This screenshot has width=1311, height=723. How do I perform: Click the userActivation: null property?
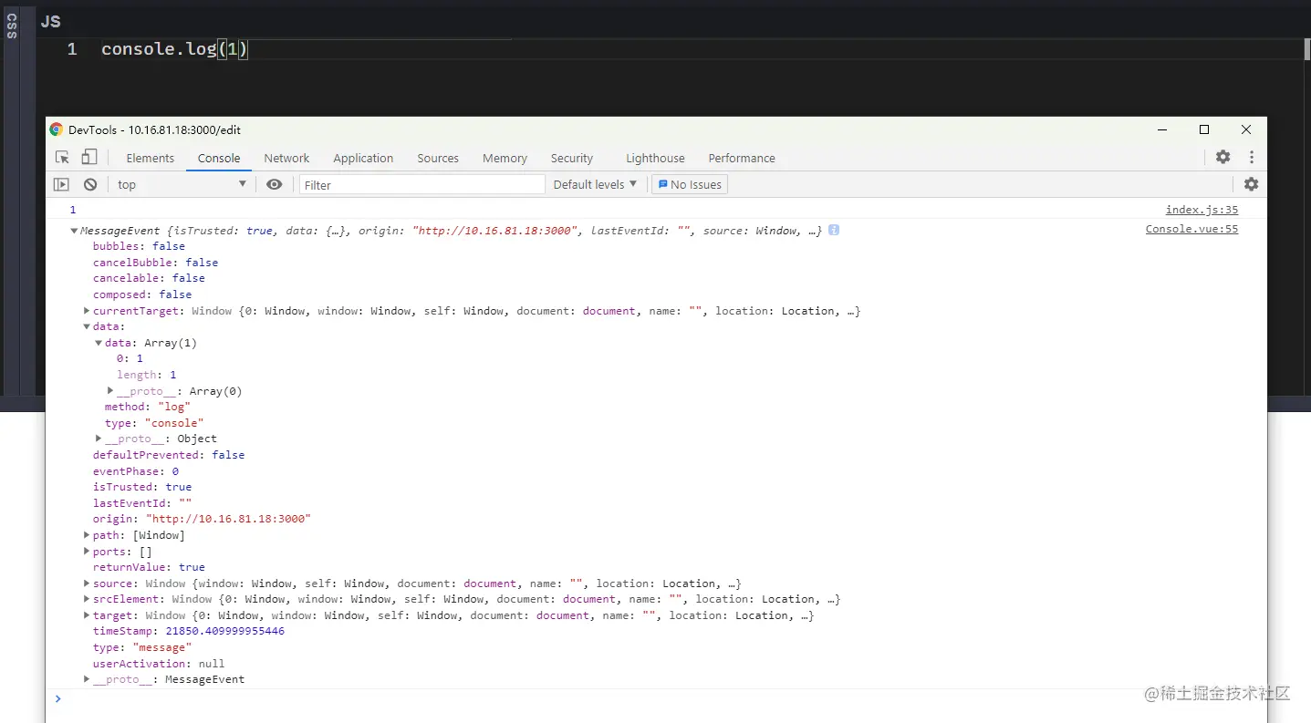159,664
